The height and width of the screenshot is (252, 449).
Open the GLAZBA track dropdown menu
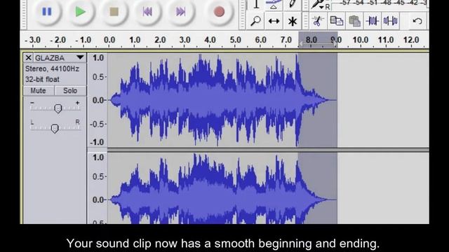[80, 57]
